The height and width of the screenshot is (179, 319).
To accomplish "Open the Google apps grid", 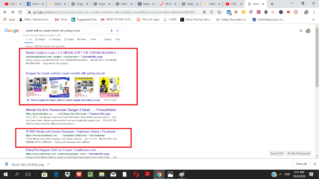I will [x=301, y=31].
